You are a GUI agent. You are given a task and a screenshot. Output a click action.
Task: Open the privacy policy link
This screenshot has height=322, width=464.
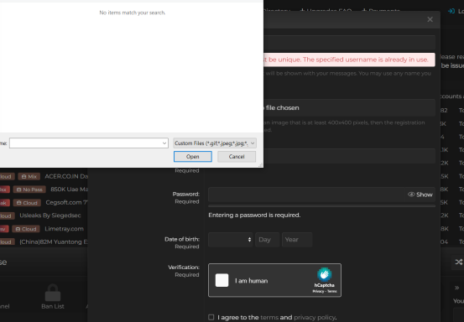pos(315,317)
